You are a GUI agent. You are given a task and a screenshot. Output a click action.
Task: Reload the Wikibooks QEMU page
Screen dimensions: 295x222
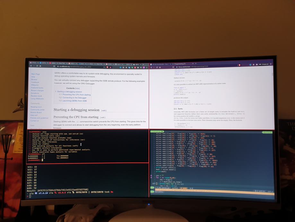37,66
